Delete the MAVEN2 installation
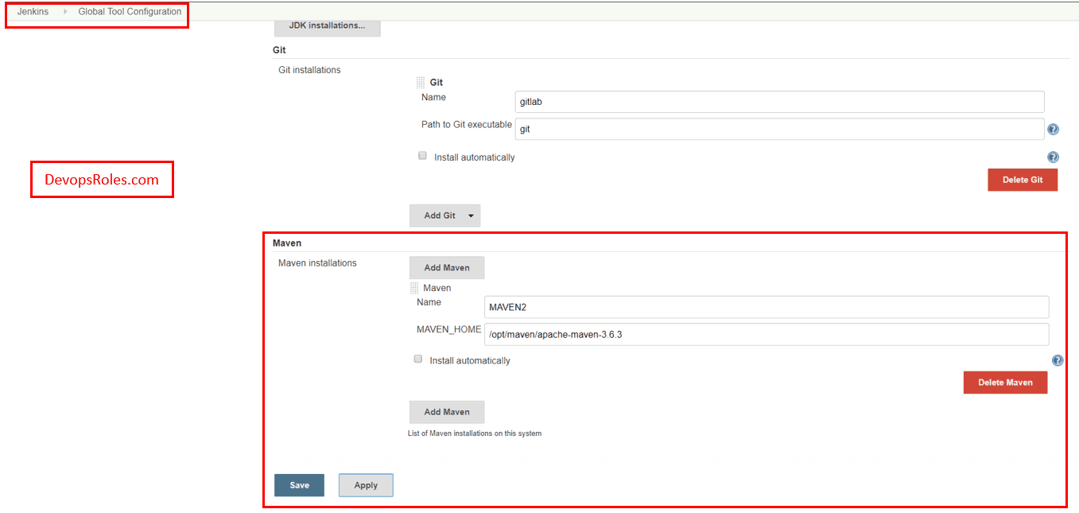The height and width of the screenshot is (513, 1079). [1005, 382]
